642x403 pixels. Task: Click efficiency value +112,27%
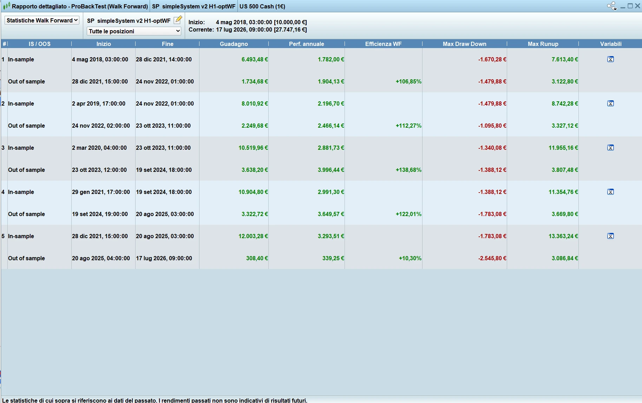tap(408, 126)
